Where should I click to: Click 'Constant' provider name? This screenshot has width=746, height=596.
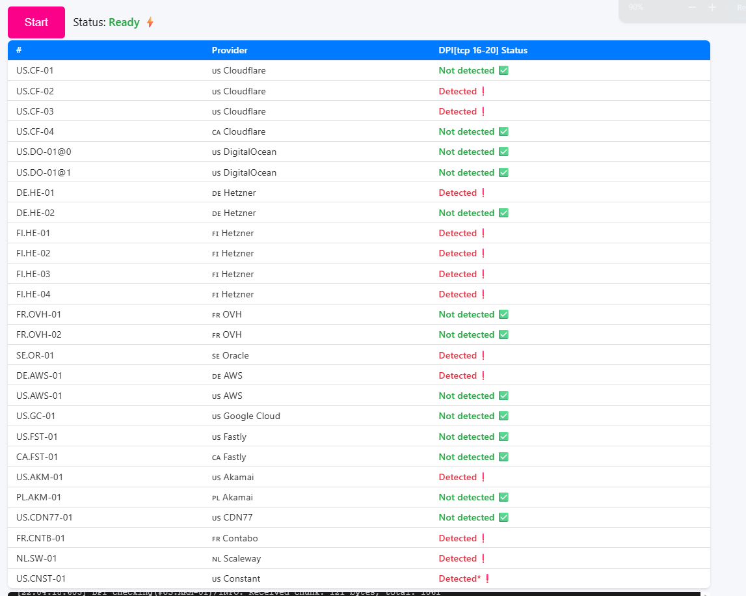[242, 579]
